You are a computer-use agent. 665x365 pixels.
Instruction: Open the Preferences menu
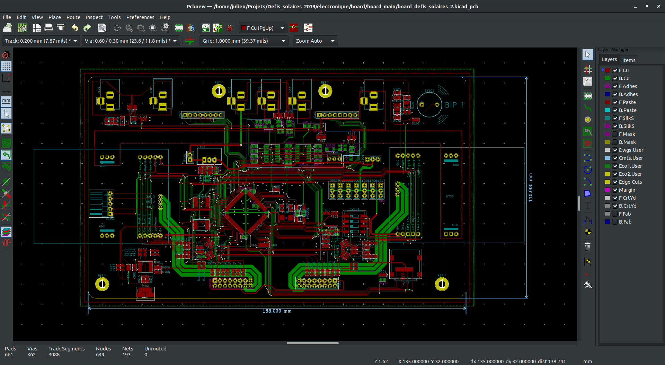click(x=140, y=17)
